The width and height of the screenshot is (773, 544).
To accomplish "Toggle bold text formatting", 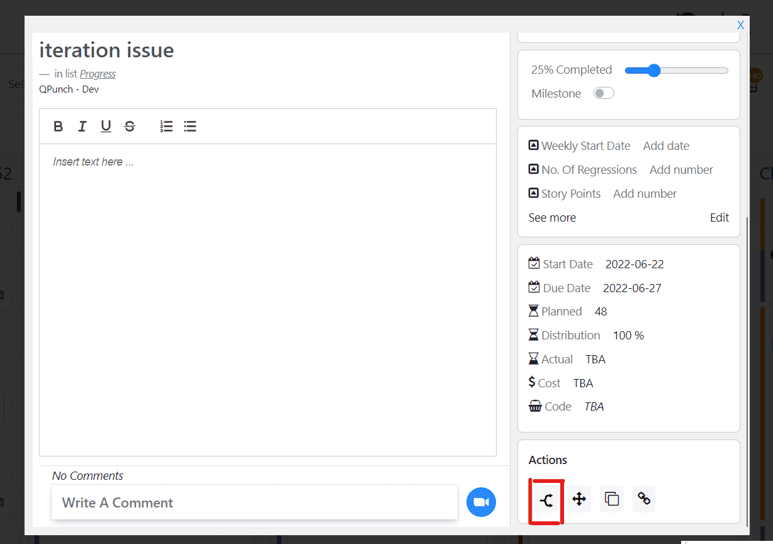I will (59, 127).
